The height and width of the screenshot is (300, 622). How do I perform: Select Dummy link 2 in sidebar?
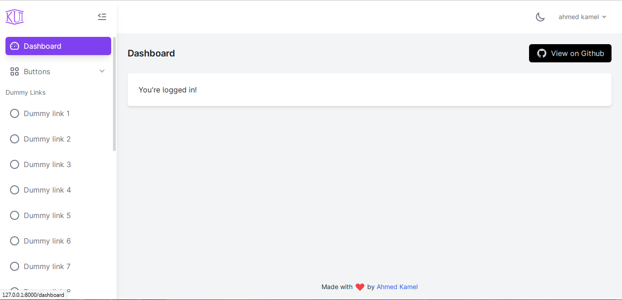tap(47, 139)
